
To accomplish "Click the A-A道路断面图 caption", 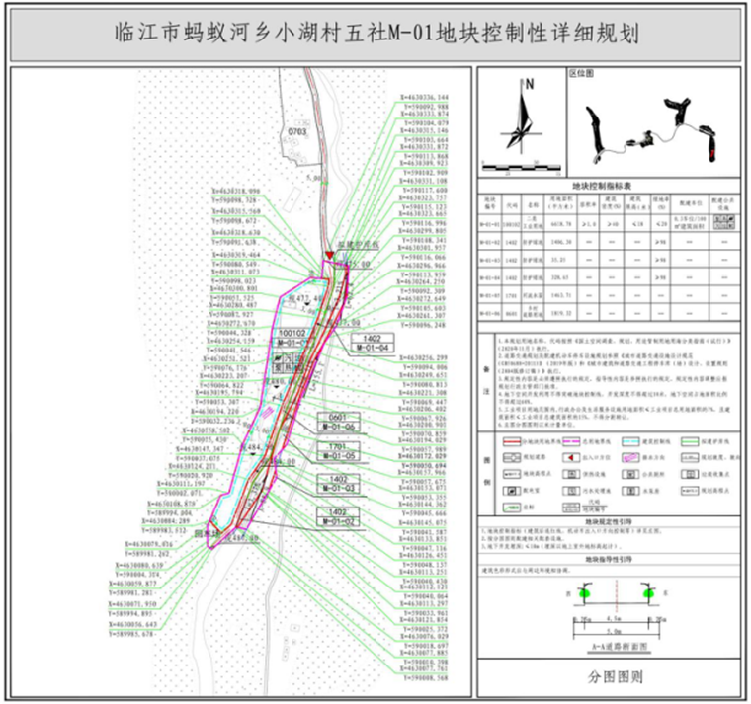I will [619, 647].
